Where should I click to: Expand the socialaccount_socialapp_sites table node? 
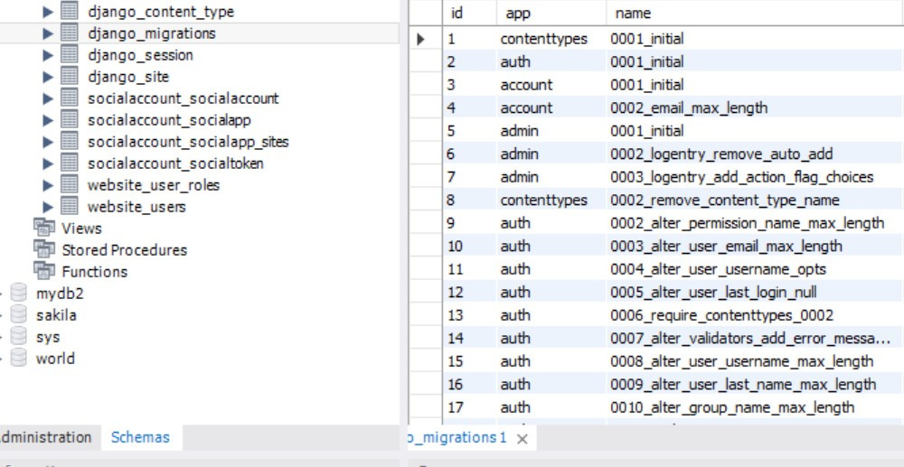coord(48,142)
